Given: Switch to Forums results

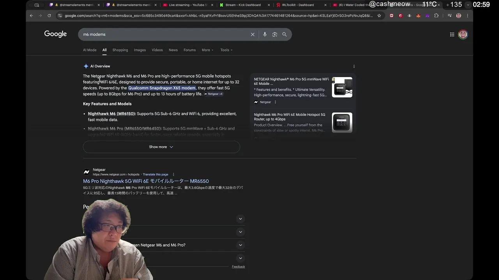Looking at the screenshot, I should [189, 50].
